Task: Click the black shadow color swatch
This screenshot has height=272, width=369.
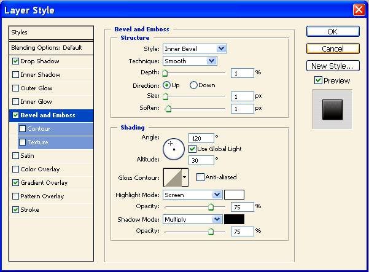Action: click(234, 219)
